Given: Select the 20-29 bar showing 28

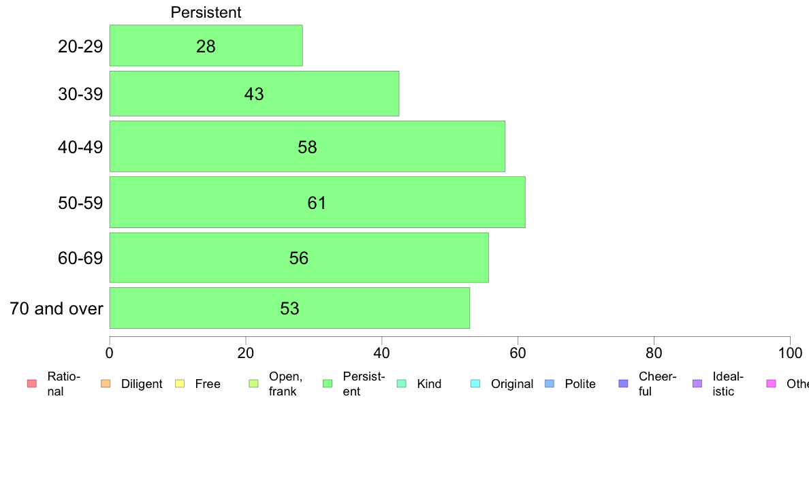Looking at the screenshot, I should pyautogui.click(x=206, y=46).
